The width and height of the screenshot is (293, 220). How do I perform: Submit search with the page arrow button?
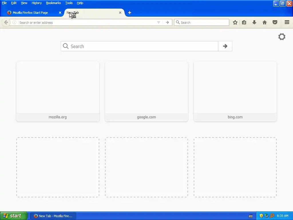click(x=225, y=46)
